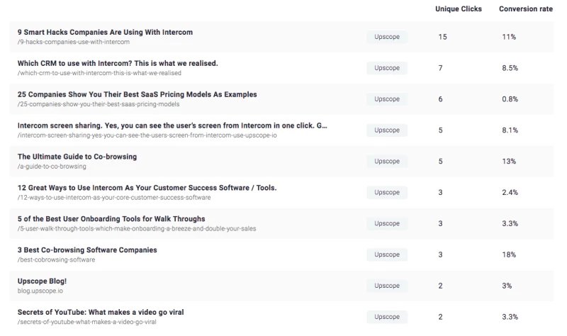Click the Upscope tag on the 25 Companies row
The image size is (567, 336).
point(387,99)
